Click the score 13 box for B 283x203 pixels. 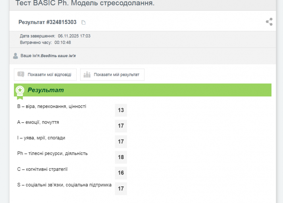121,110
